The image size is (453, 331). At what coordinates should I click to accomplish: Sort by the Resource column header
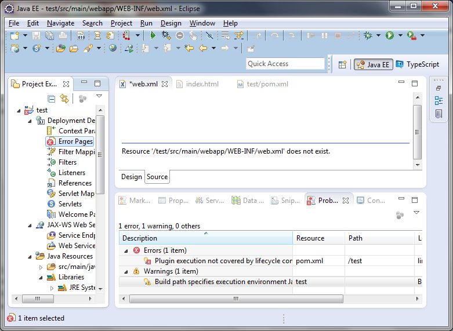(x=318, y=238)
